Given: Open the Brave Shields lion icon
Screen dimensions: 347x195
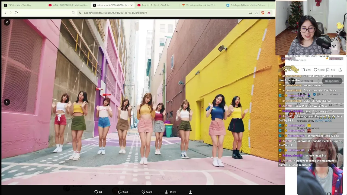Looking at the screenshot, I should click(x=263, y=13).
